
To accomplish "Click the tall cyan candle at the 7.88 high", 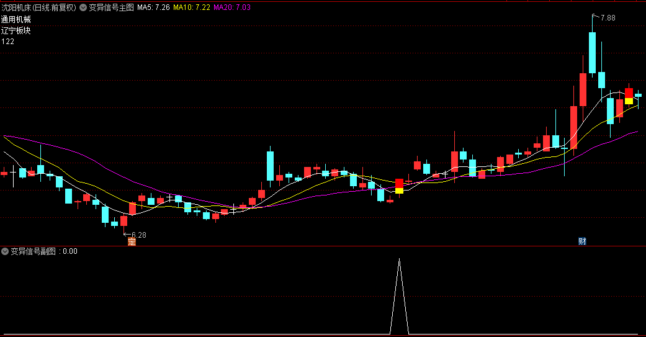I will point(592,53).
